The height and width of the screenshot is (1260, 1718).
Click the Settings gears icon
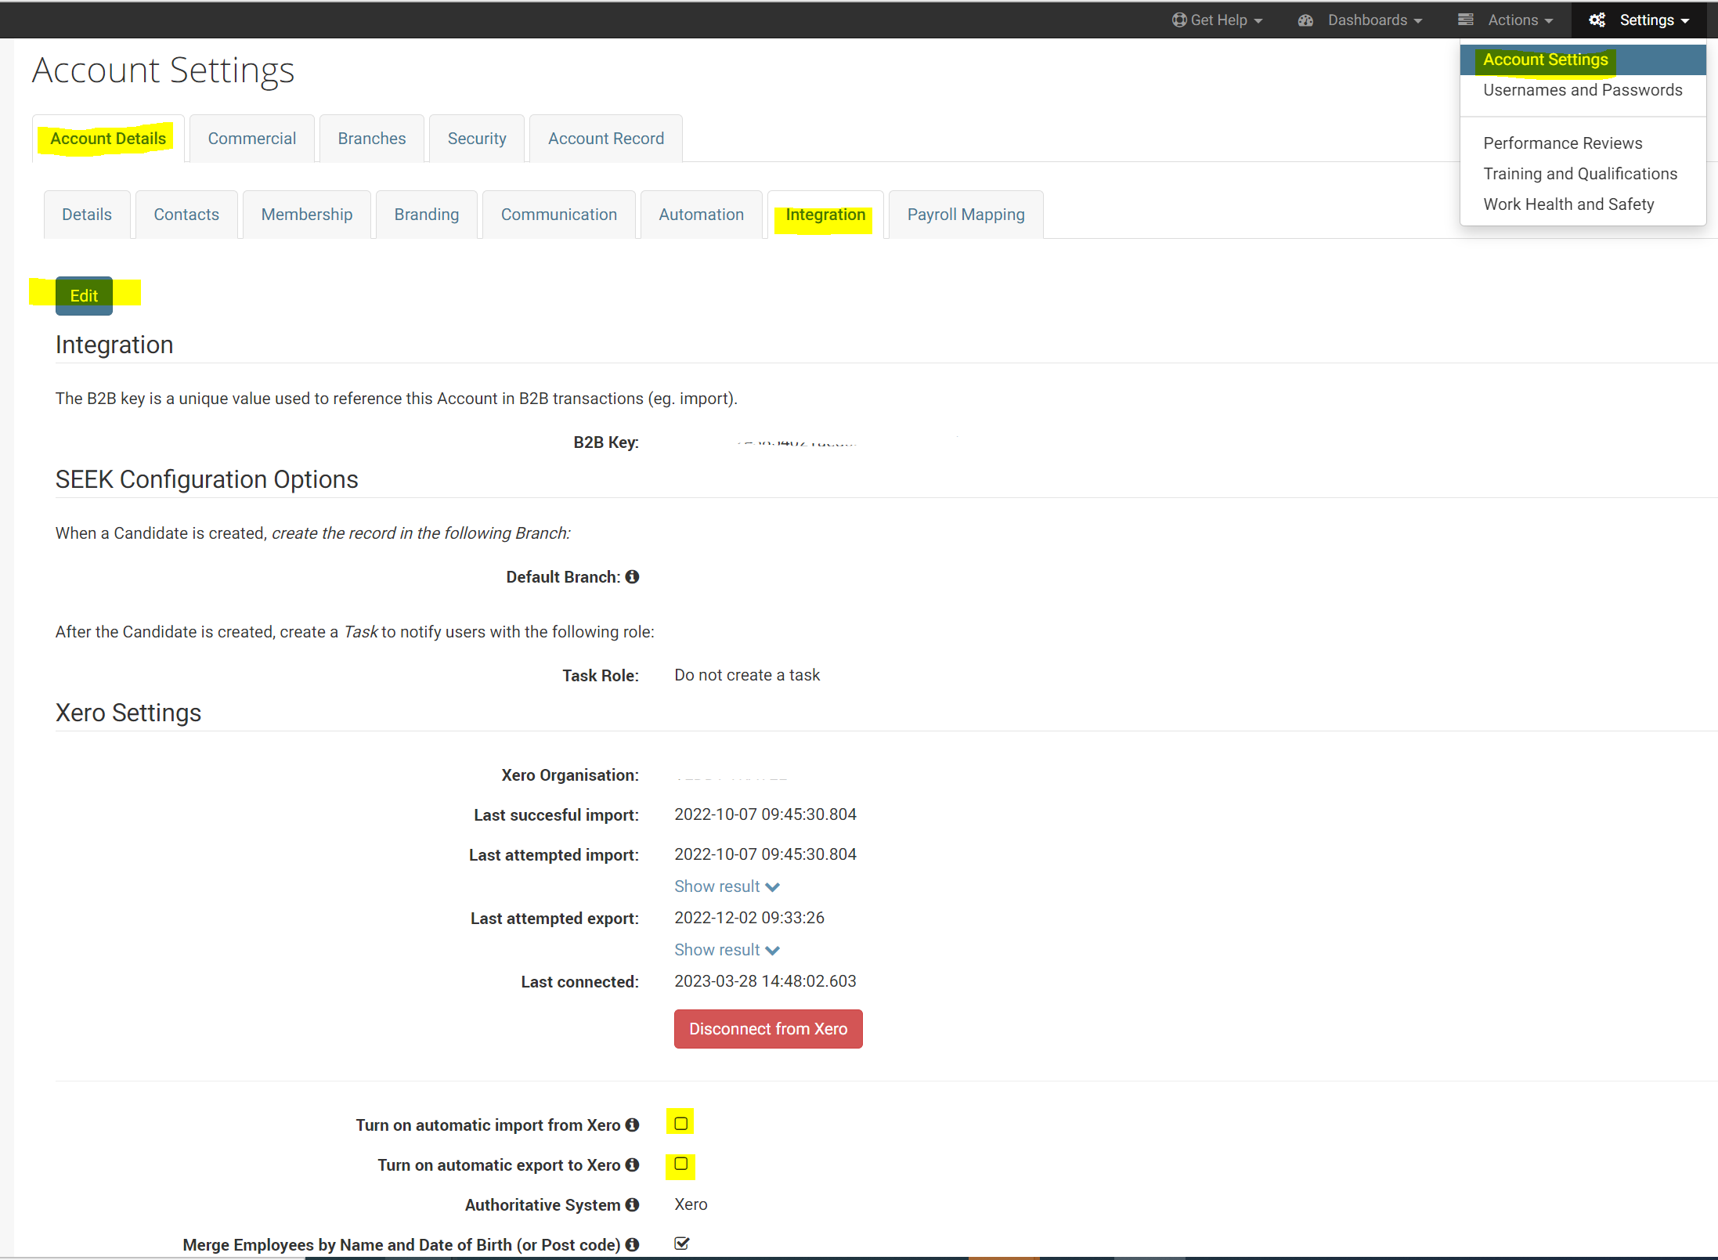coord(1597,20)
